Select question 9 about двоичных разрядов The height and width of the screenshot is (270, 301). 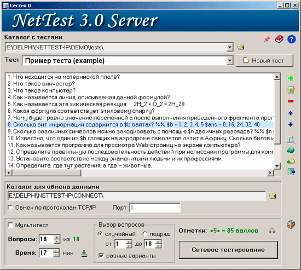point(140,131)
